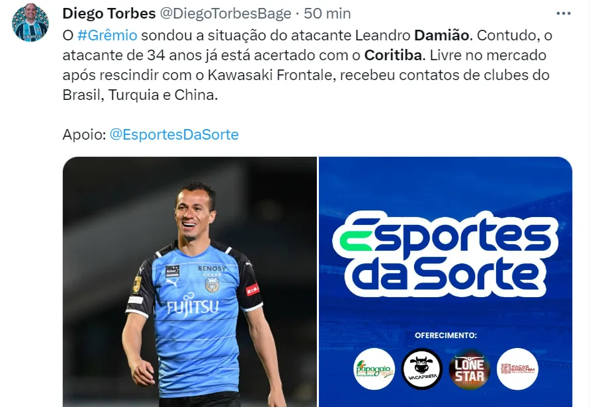Viewport: 596px width, 407px height.
Task: Open the #Grêmio hashtag
Action: (x=107, y=35)
